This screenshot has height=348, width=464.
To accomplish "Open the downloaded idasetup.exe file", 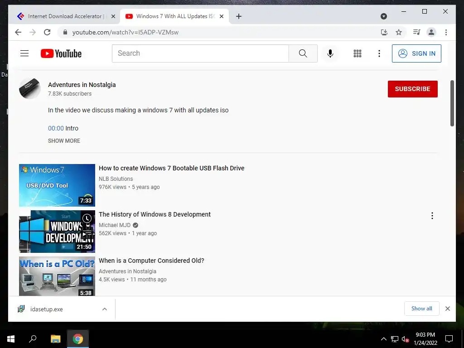I will (x=47, y=309).
